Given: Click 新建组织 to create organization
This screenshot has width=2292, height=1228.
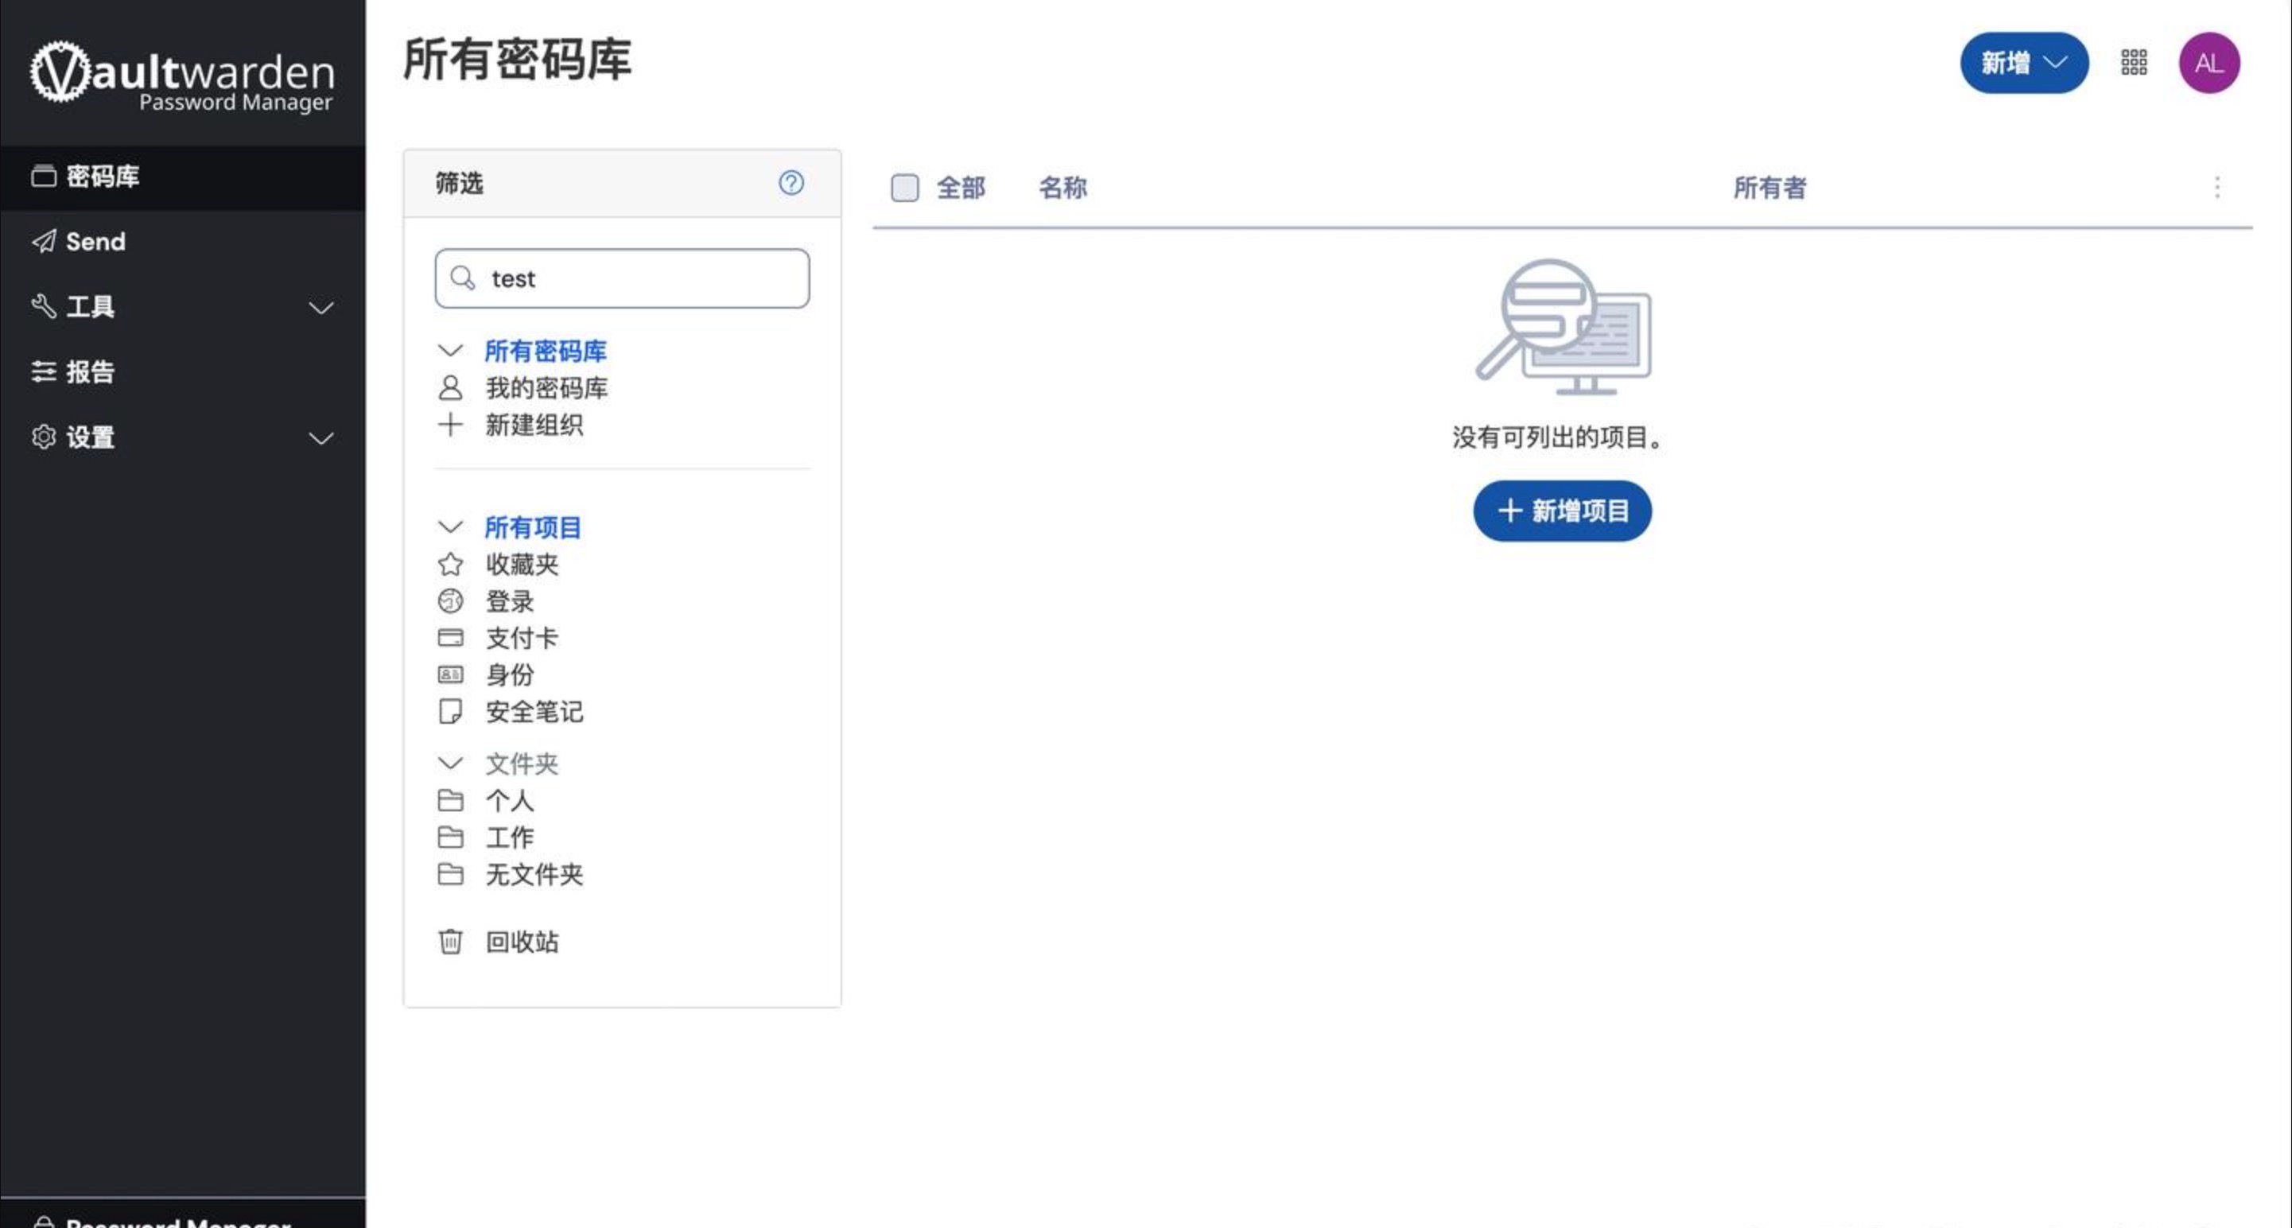Looking at the screenshot, I should pos(534,425).
